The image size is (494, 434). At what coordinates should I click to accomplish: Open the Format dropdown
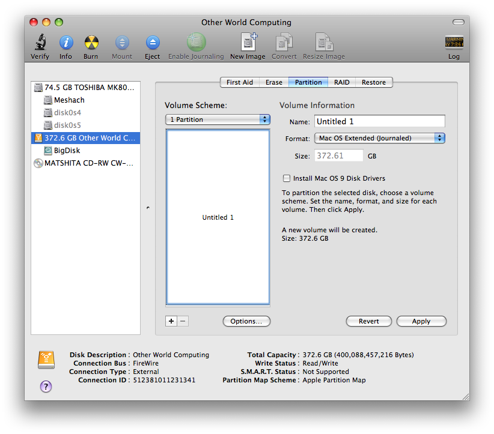(380, 138)
